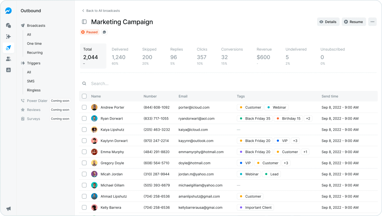The width and height of the screenshot is (382, 216).
Task: Select the Replies stat tab
Action: coord(177,56)
